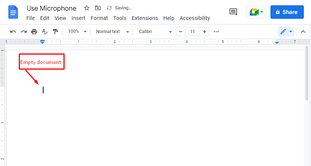Image resolution: width=311 pixels, height=166 pixels.
Task: Open the File menu
Action: (x=30, y=18)
